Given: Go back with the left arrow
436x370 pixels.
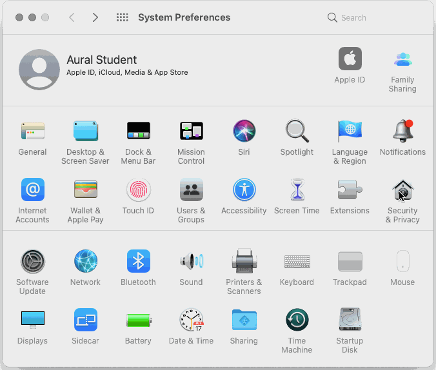Looking at the screenshot, I should 72,17.
